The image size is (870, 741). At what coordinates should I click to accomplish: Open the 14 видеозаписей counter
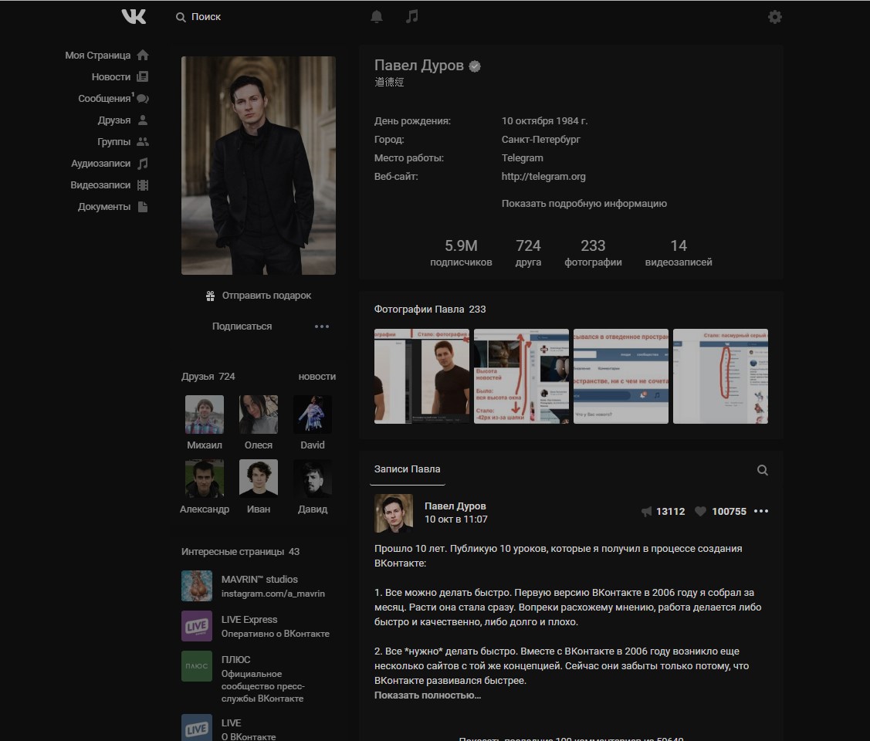click(679, 253)
